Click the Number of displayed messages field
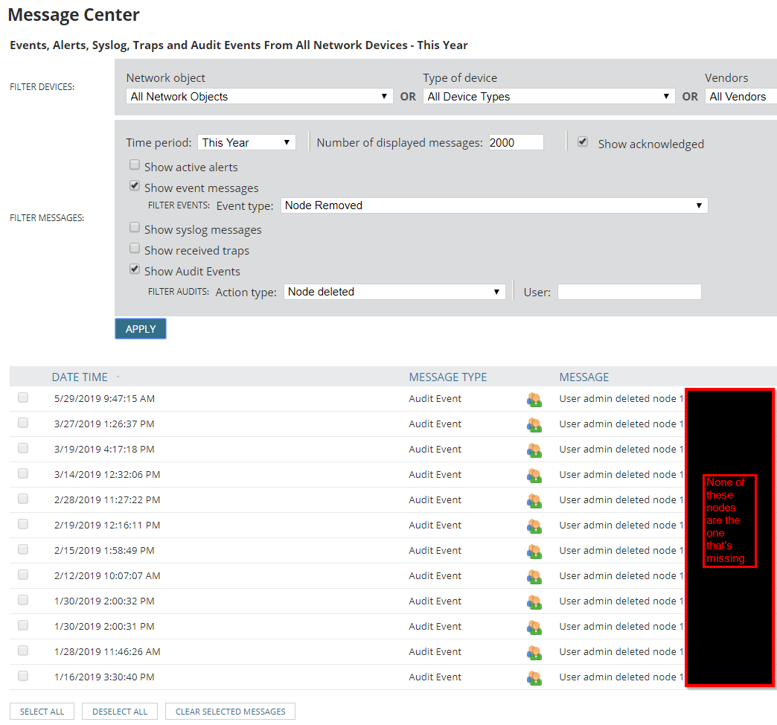The width and height of the screenshot is (777, 725). pyautogui.click(x=516, y=142)
